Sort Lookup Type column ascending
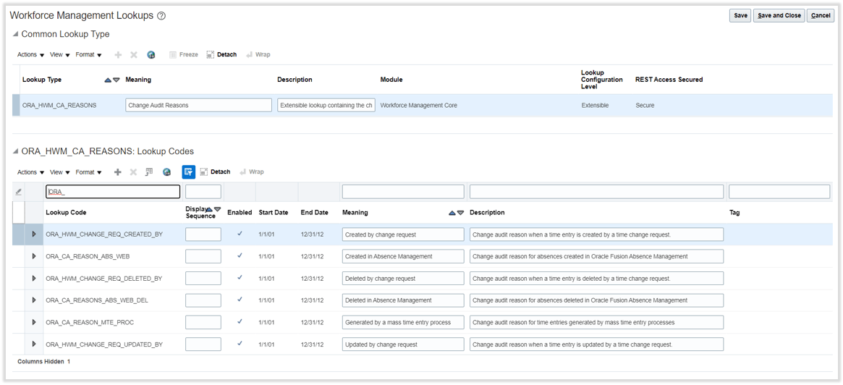This screenshot has width=843, height=385. pyautogui.click(x=108, y=80)
